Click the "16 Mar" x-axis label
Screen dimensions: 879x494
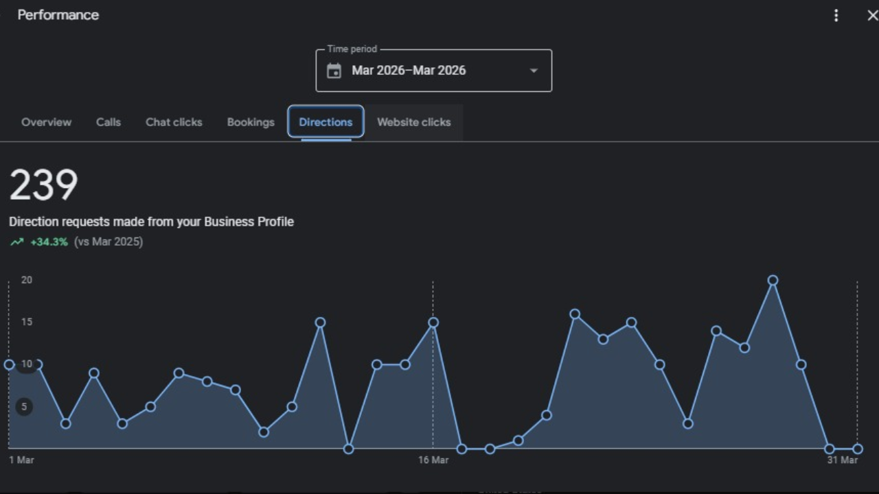click(433, 460)
